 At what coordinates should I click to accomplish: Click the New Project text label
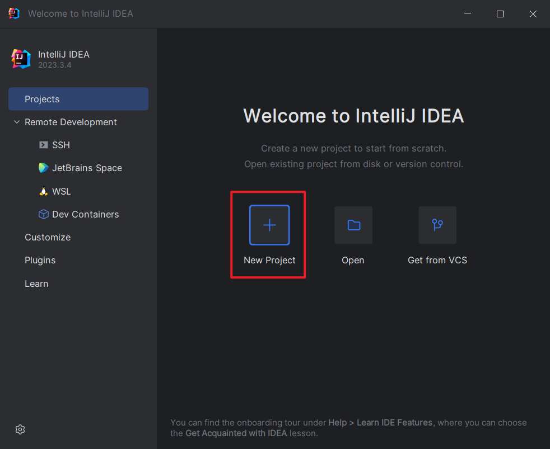[269, 260]
